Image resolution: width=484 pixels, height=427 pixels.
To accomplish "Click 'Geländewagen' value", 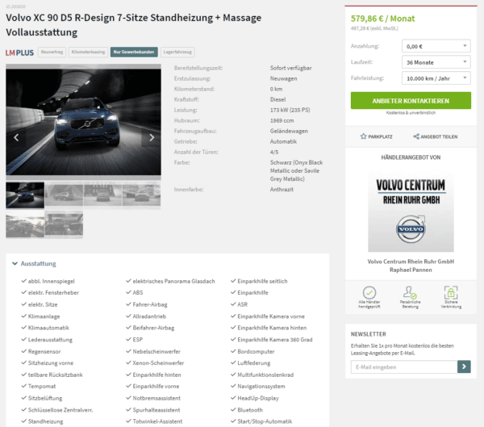I will pos(289,131).
